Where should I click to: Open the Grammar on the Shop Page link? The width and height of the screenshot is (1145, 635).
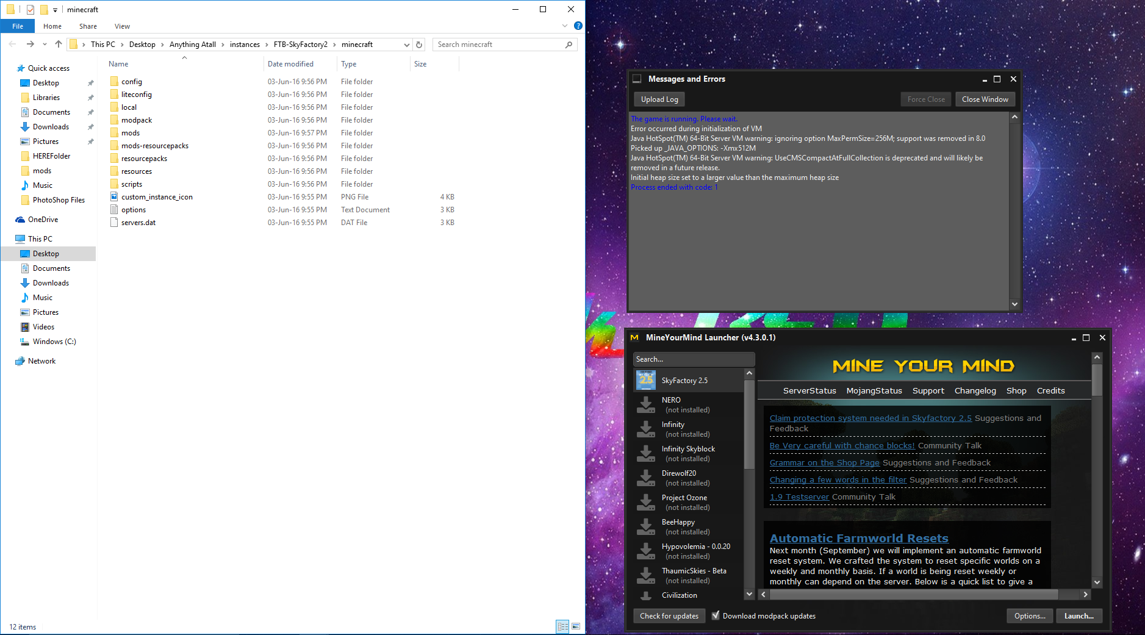(x=825, y=462)
